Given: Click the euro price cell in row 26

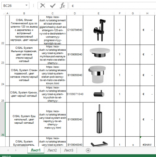Looking at the screenshot, I should click(x=147, y=119).
